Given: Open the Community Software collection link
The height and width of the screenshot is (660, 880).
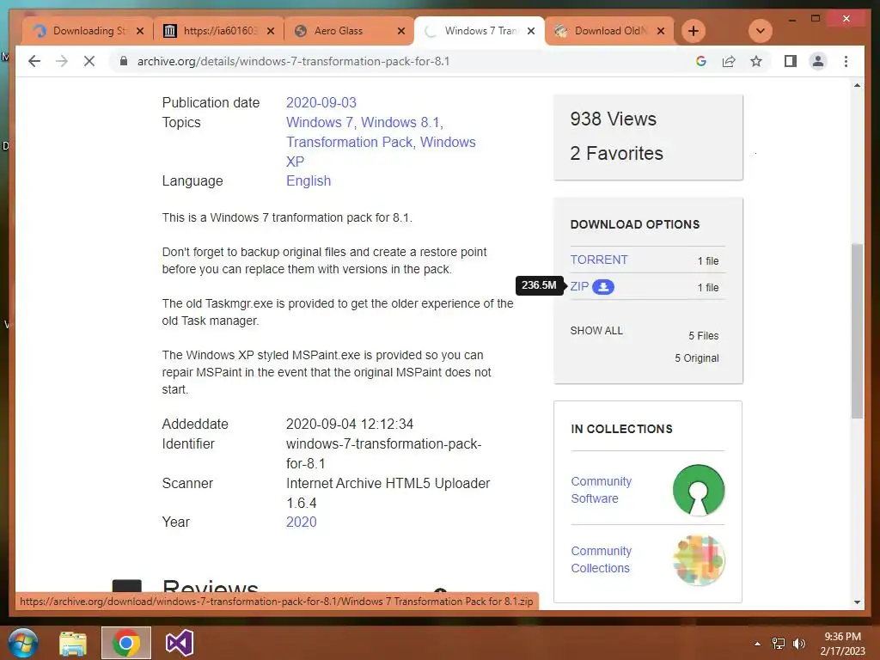Looking at the screenshot, I should click(601, 490).
